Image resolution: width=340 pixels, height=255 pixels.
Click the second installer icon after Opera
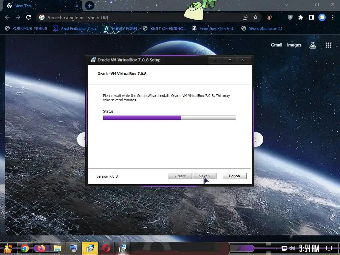[122, 248]
